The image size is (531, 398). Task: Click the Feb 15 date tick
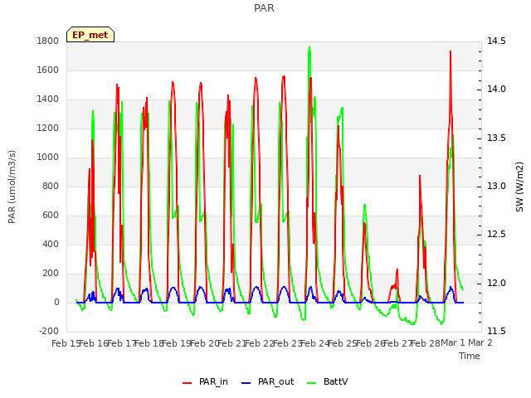point(65,343)
